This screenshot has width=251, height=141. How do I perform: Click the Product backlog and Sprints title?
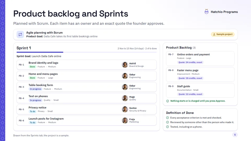71,14
